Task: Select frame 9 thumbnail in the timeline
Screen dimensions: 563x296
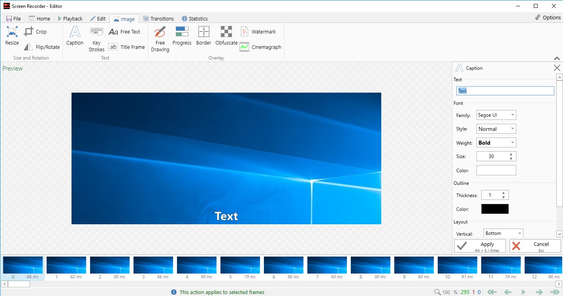Action: pyautogui.click(x=414, y=268)
